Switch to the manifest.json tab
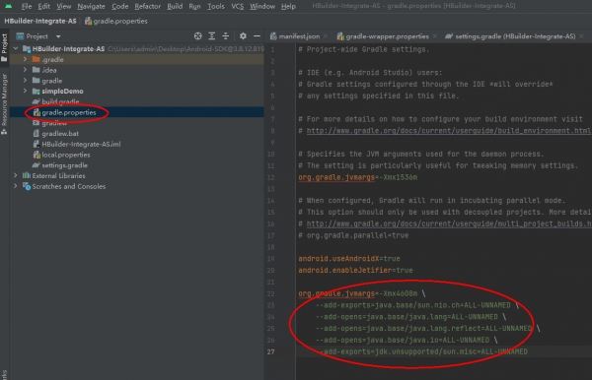Image resolution: width=592 pixels, height=380 pixels. click(295, 36)
